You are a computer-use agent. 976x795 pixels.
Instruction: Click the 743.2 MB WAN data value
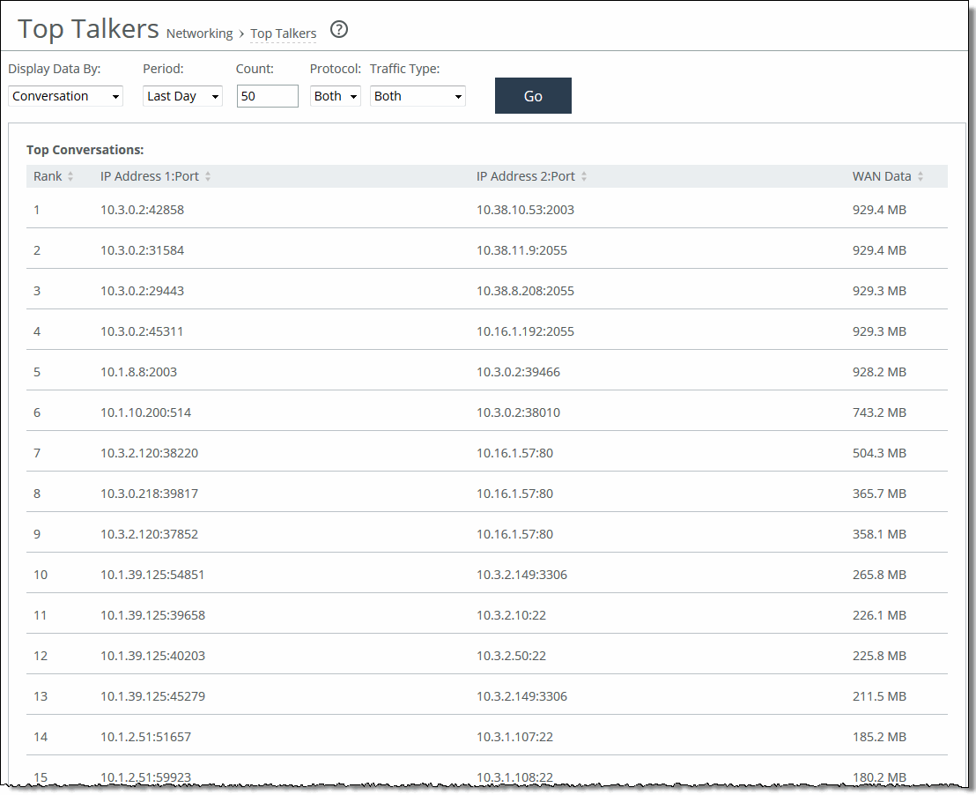click(879, 412)
